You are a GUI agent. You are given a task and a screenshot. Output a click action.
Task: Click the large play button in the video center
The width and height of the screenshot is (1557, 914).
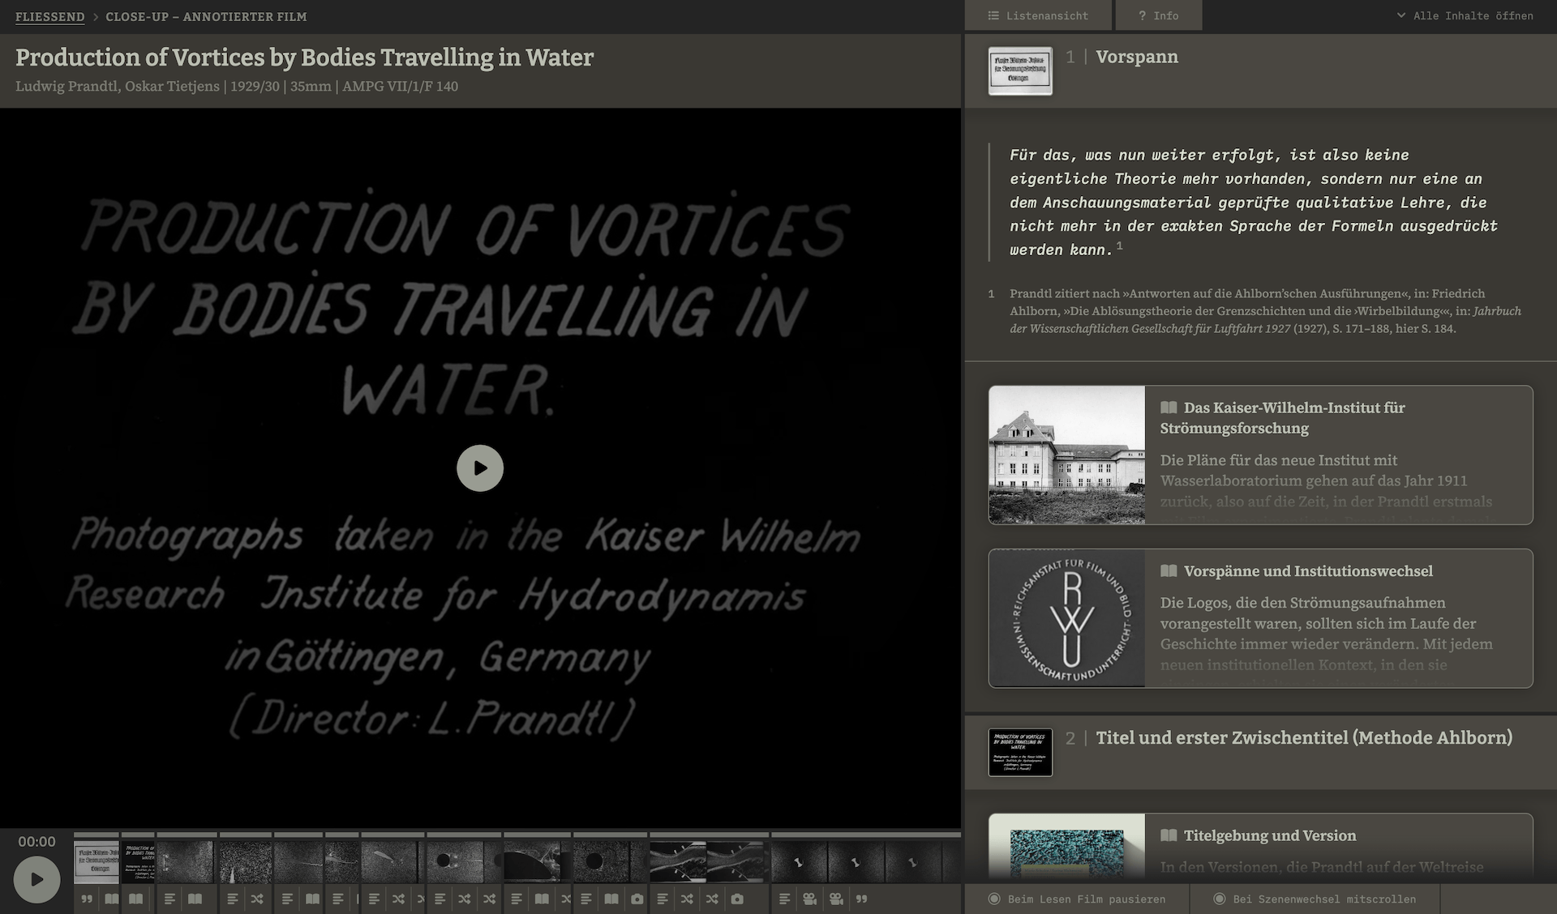(x=480, y=468)
